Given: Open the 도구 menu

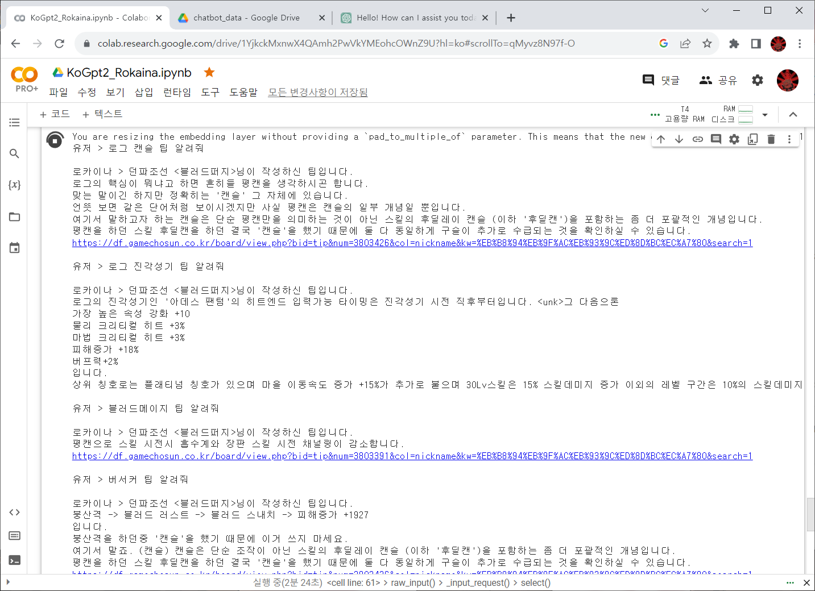Looking at the screenshot, I should pos(210,92).
